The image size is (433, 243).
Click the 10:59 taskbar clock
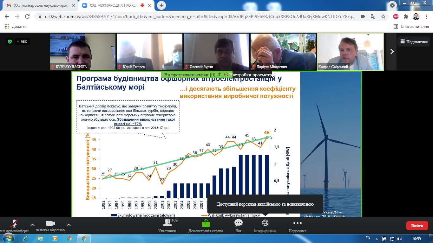pos(416,239)
